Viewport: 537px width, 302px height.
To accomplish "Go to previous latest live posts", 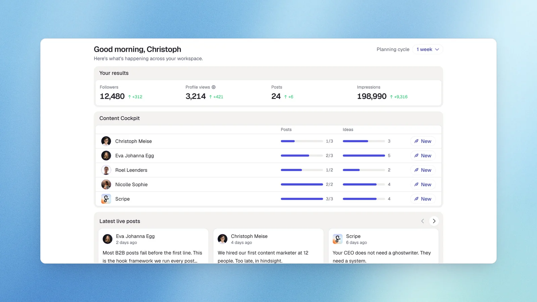I will point(423,221).
